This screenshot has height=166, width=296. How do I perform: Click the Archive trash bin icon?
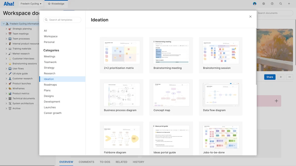(x=10, y=108)
